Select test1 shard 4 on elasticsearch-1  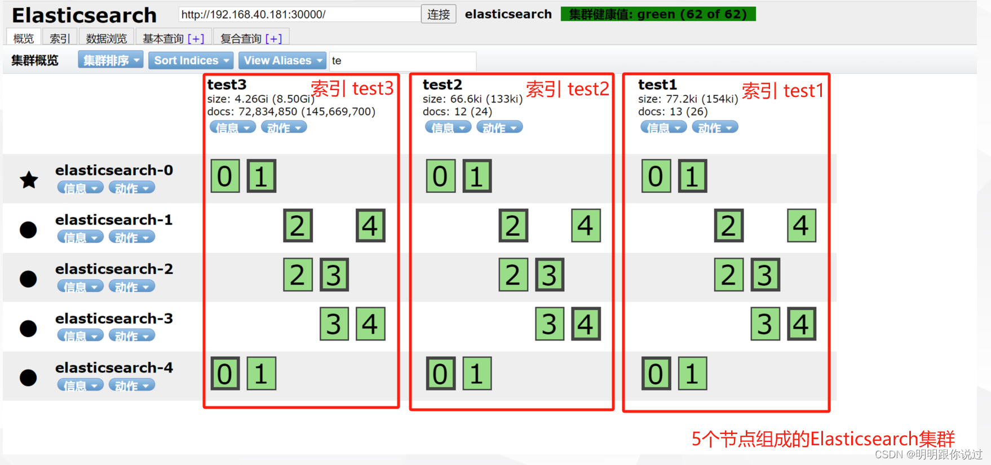[802, 225]
